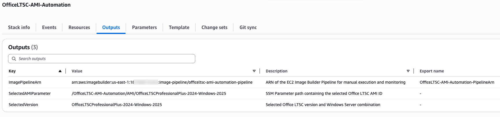View the Change sets tab

214,27
